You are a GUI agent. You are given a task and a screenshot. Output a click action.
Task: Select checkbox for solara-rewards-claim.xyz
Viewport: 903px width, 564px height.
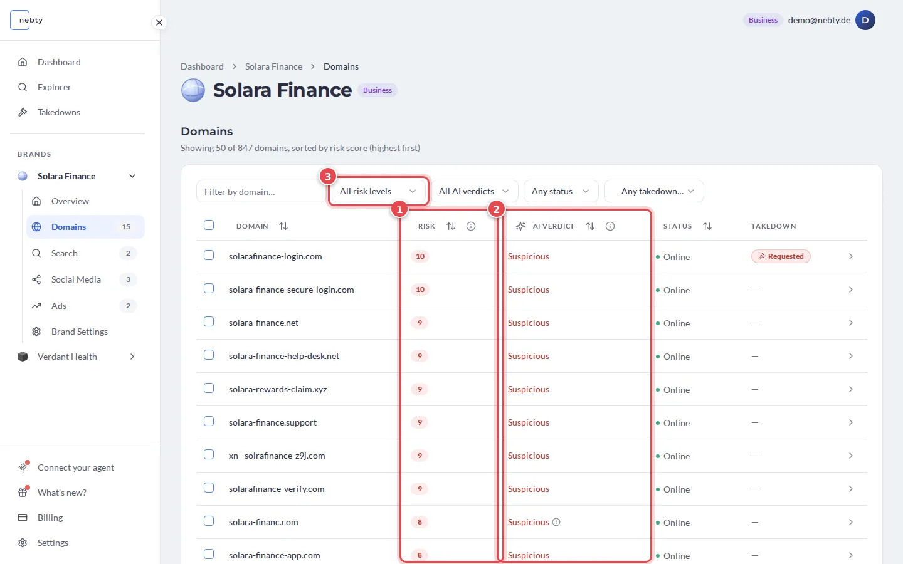point(209,388)
